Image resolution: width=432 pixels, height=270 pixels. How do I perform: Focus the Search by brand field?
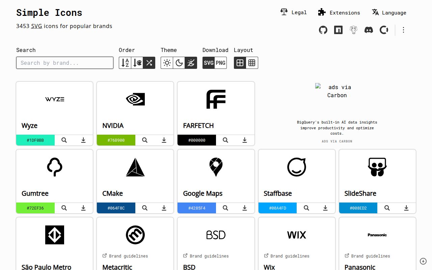(65, 63)
